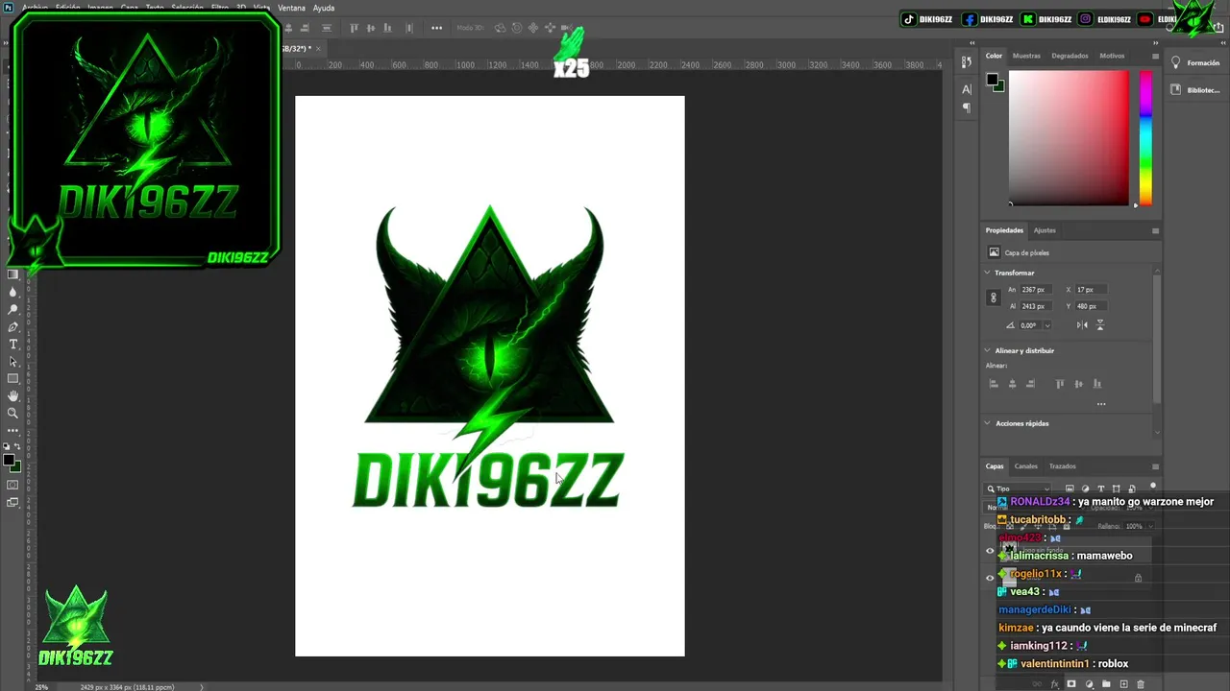The image size is (1230, 691).
Task: Collapse the Alinear y distribuir section
Action: pos(987,350)
